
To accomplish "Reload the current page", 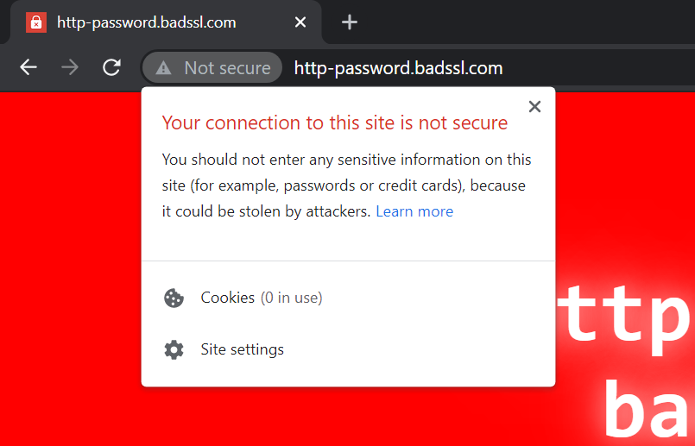I will tap(111, 67).
